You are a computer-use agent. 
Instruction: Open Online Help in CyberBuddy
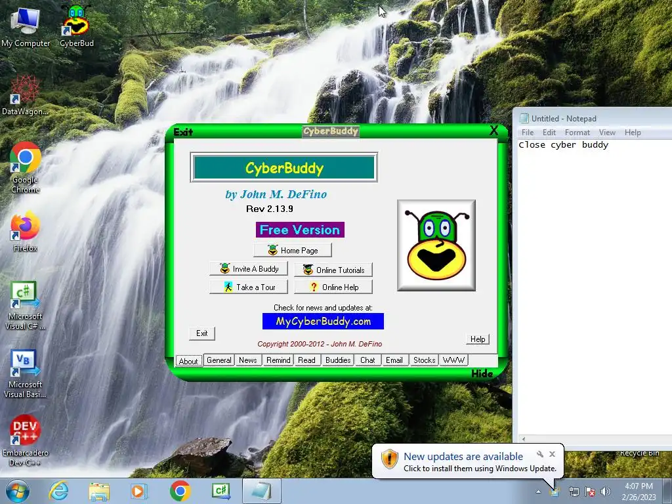point(333,287)
